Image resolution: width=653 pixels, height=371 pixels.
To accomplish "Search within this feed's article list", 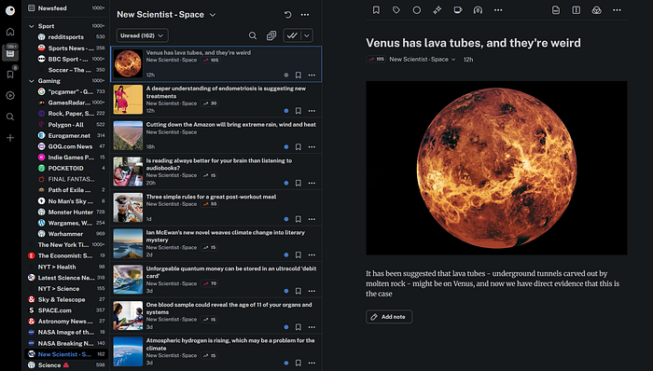I will pyautogui.click(x=253, y=35).
